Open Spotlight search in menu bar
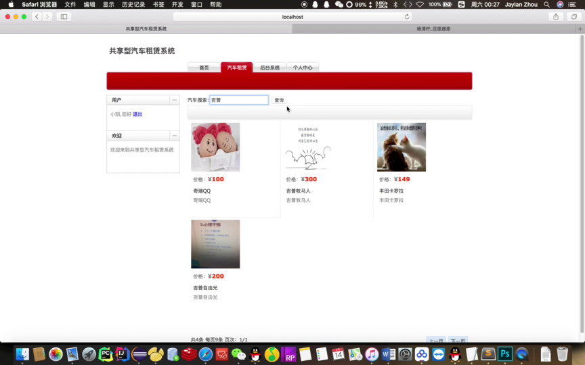 point(546,5)
